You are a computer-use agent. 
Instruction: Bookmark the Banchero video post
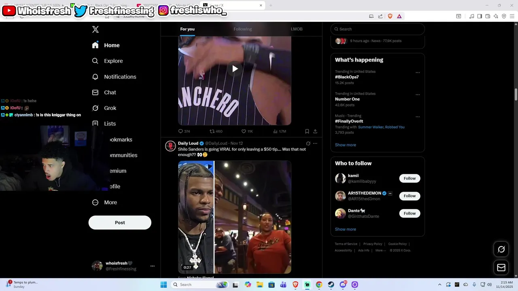307,131
